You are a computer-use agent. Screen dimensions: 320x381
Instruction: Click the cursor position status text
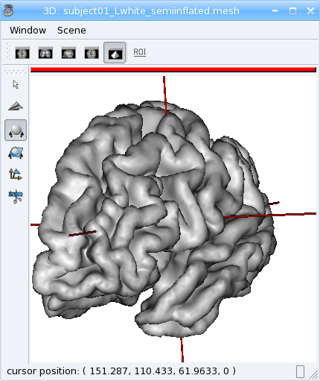(121, 371)
